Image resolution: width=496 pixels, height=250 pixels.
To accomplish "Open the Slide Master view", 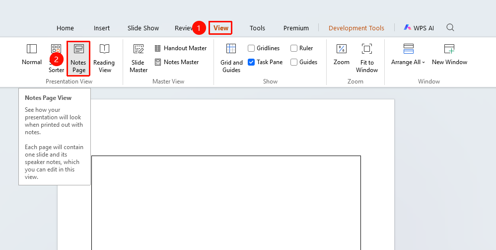I will 138,58.
